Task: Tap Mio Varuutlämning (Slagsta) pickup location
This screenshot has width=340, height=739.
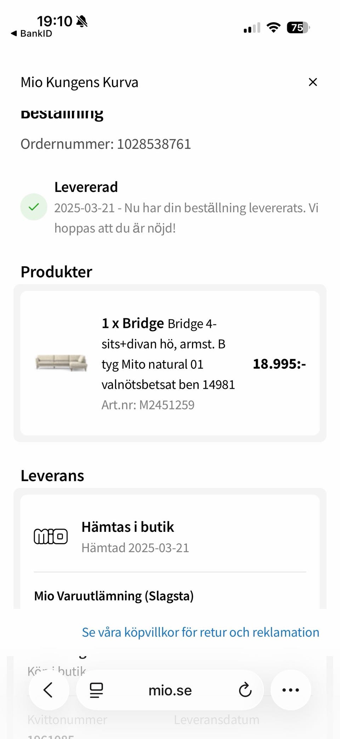Action: point(114,596)
